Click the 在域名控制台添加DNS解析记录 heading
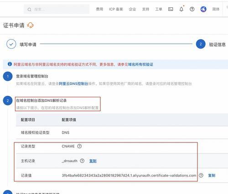Screen dimensions: 228x194 (x=41, y=100)
